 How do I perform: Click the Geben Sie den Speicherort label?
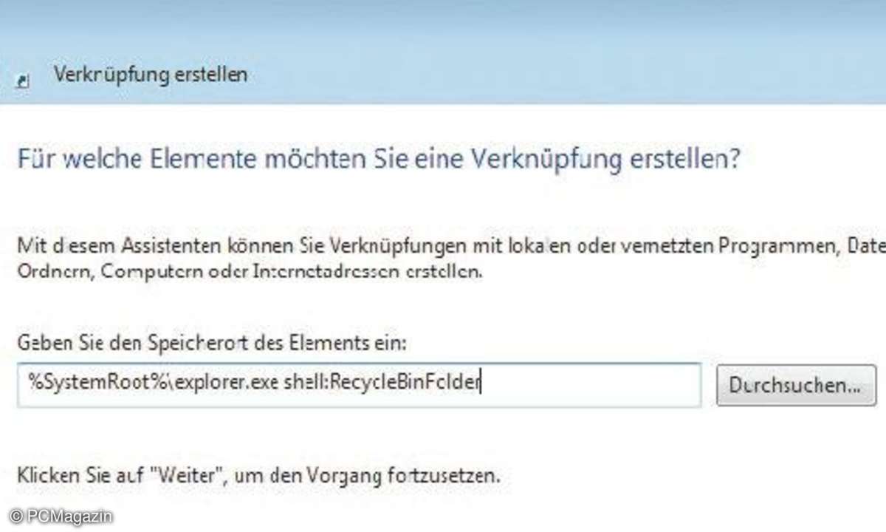[x=211, y=343]
